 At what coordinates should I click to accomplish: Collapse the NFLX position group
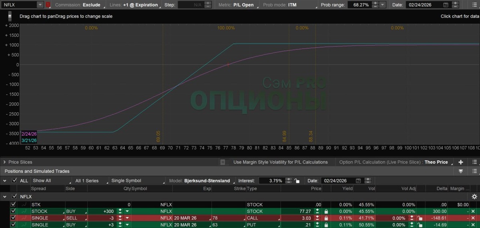tap(4, 196)
